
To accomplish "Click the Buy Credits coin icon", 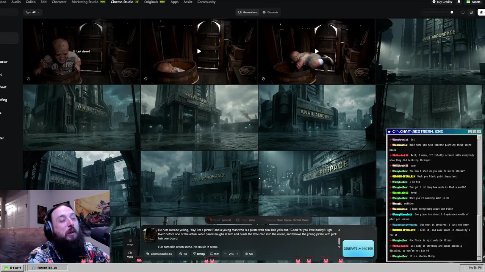I will pos(434,2).
